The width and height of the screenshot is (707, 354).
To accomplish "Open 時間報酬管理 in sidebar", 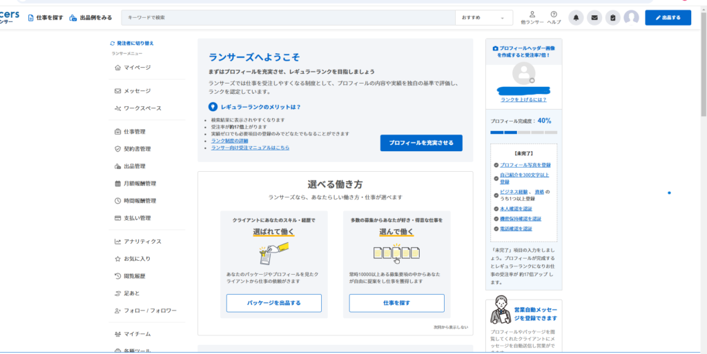I will tap(139, 201).
